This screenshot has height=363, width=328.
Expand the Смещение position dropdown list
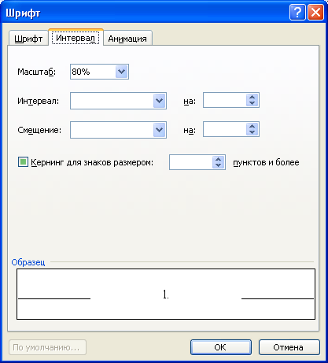coord(159,130)
